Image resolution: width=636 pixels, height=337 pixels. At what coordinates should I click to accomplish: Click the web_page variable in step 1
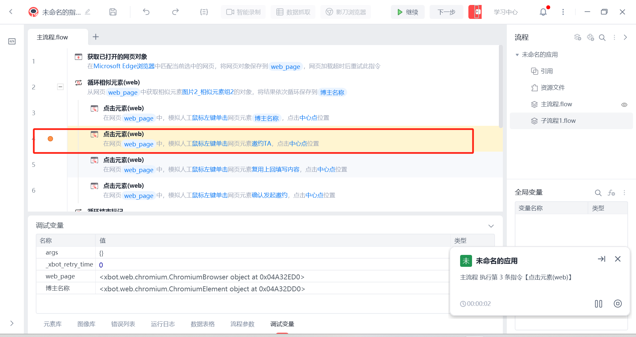pos(286,67)
